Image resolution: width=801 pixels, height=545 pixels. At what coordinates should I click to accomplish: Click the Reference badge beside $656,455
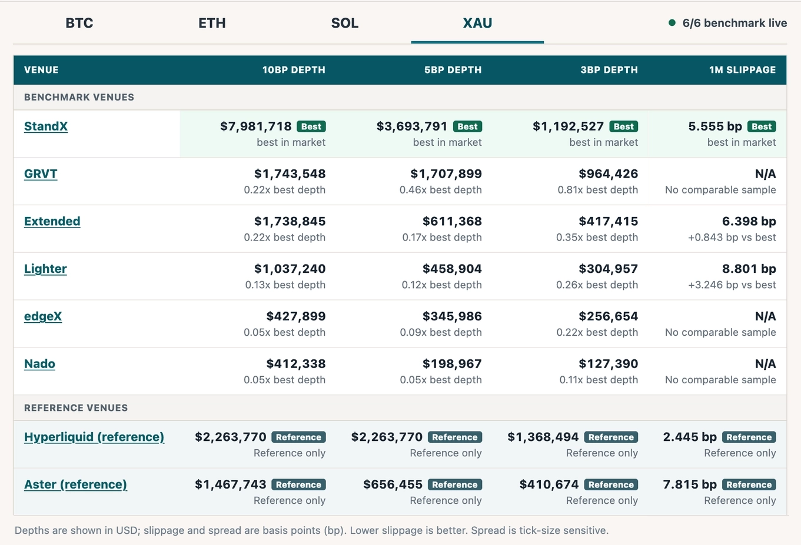455,485
